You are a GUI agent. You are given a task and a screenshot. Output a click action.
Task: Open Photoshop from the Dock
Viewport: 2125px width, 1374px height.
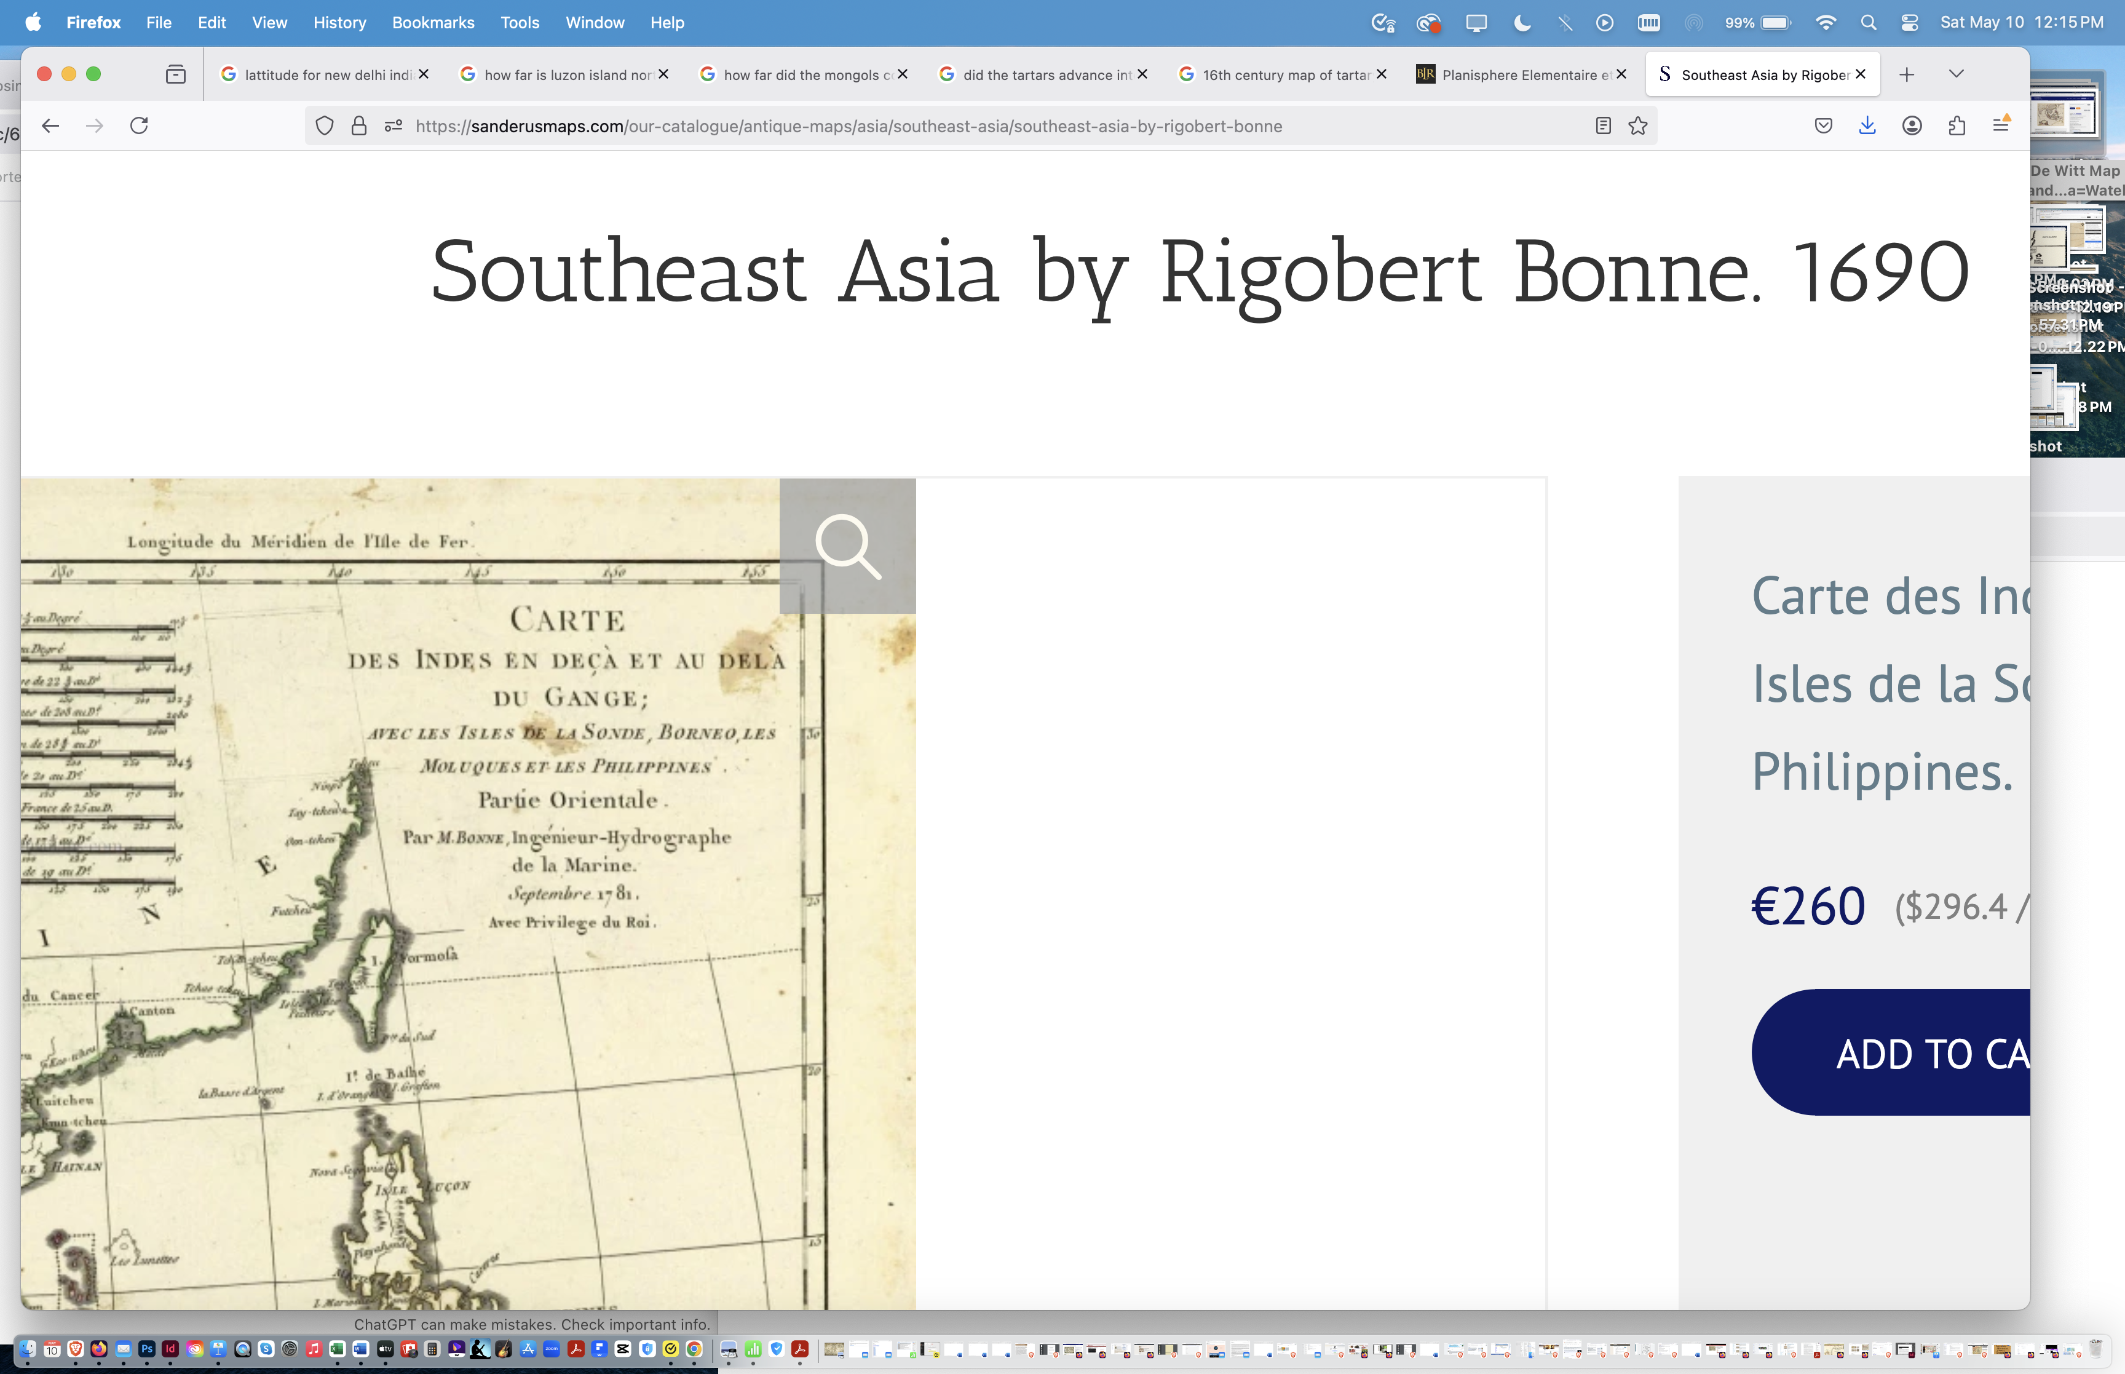coord(147,1349)
